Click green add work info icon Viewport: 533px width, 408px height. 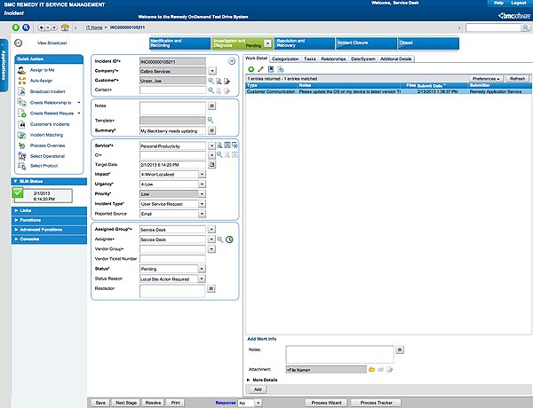click(x=251, y=69)
